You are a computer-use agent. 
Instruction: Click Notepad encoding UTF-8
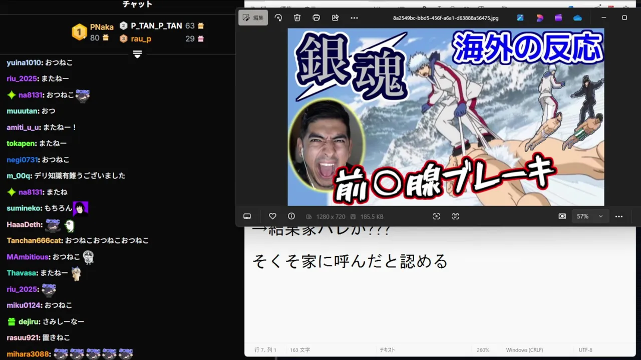pyautogui.click(x=585, y=350)
